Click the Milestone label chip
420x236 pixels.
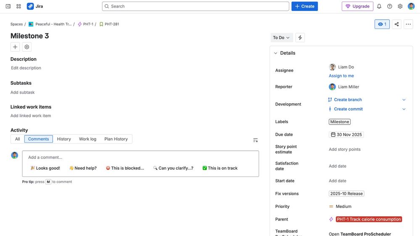[x=340, y=122]
